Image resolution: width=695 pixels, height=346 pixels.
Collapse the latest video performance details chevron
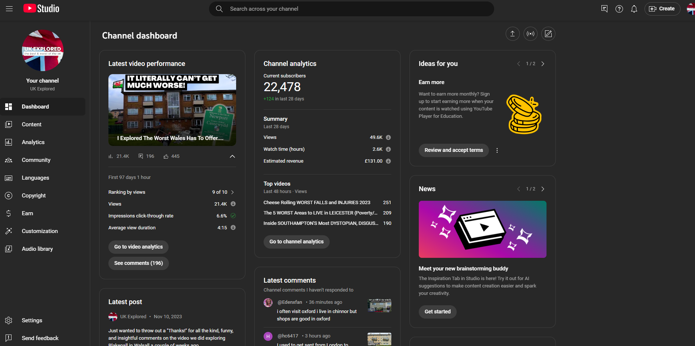pos(232,156)
